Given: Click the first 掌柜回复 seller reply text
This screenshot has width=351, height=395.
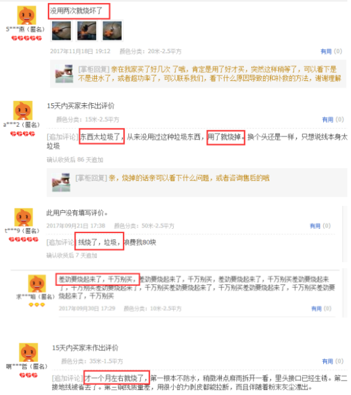Looking at the screenshot, I should click(210, 74).
